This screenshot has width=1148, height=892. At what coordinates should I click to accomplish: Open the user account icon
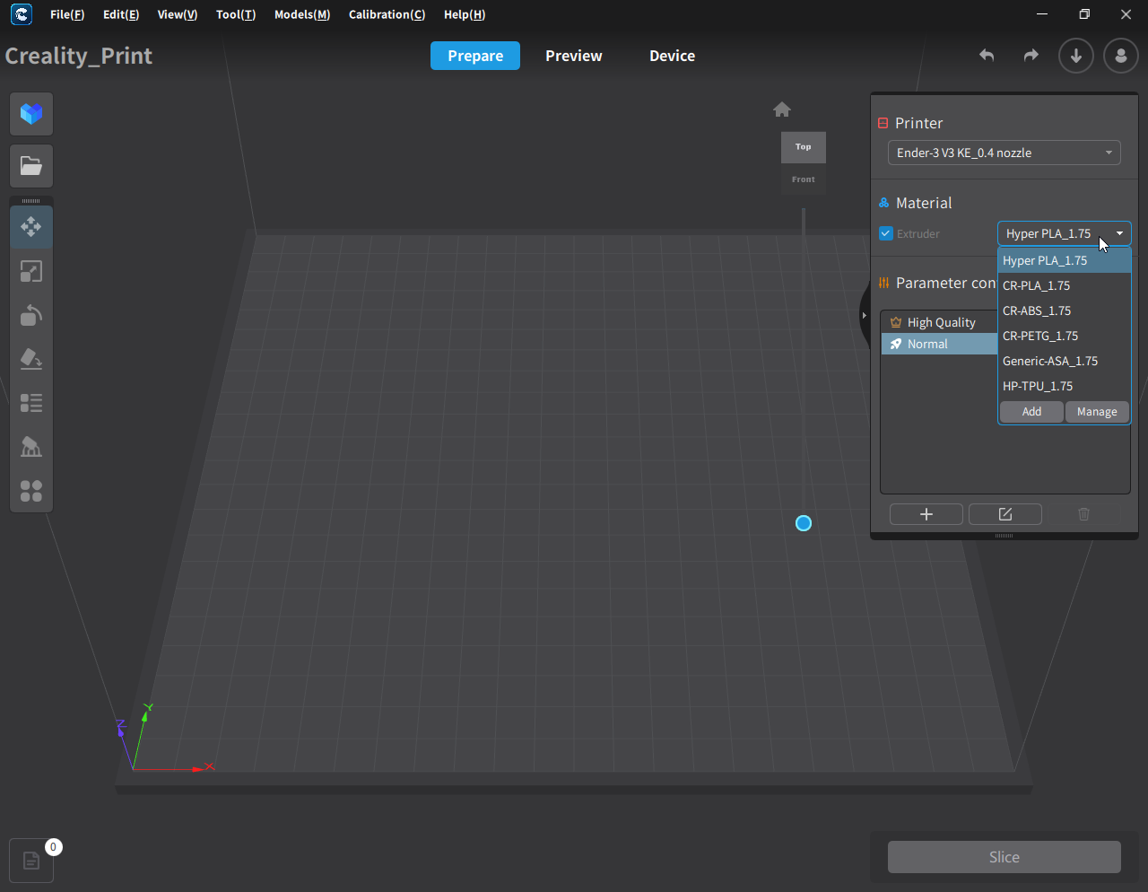[x=1121, y=56]
